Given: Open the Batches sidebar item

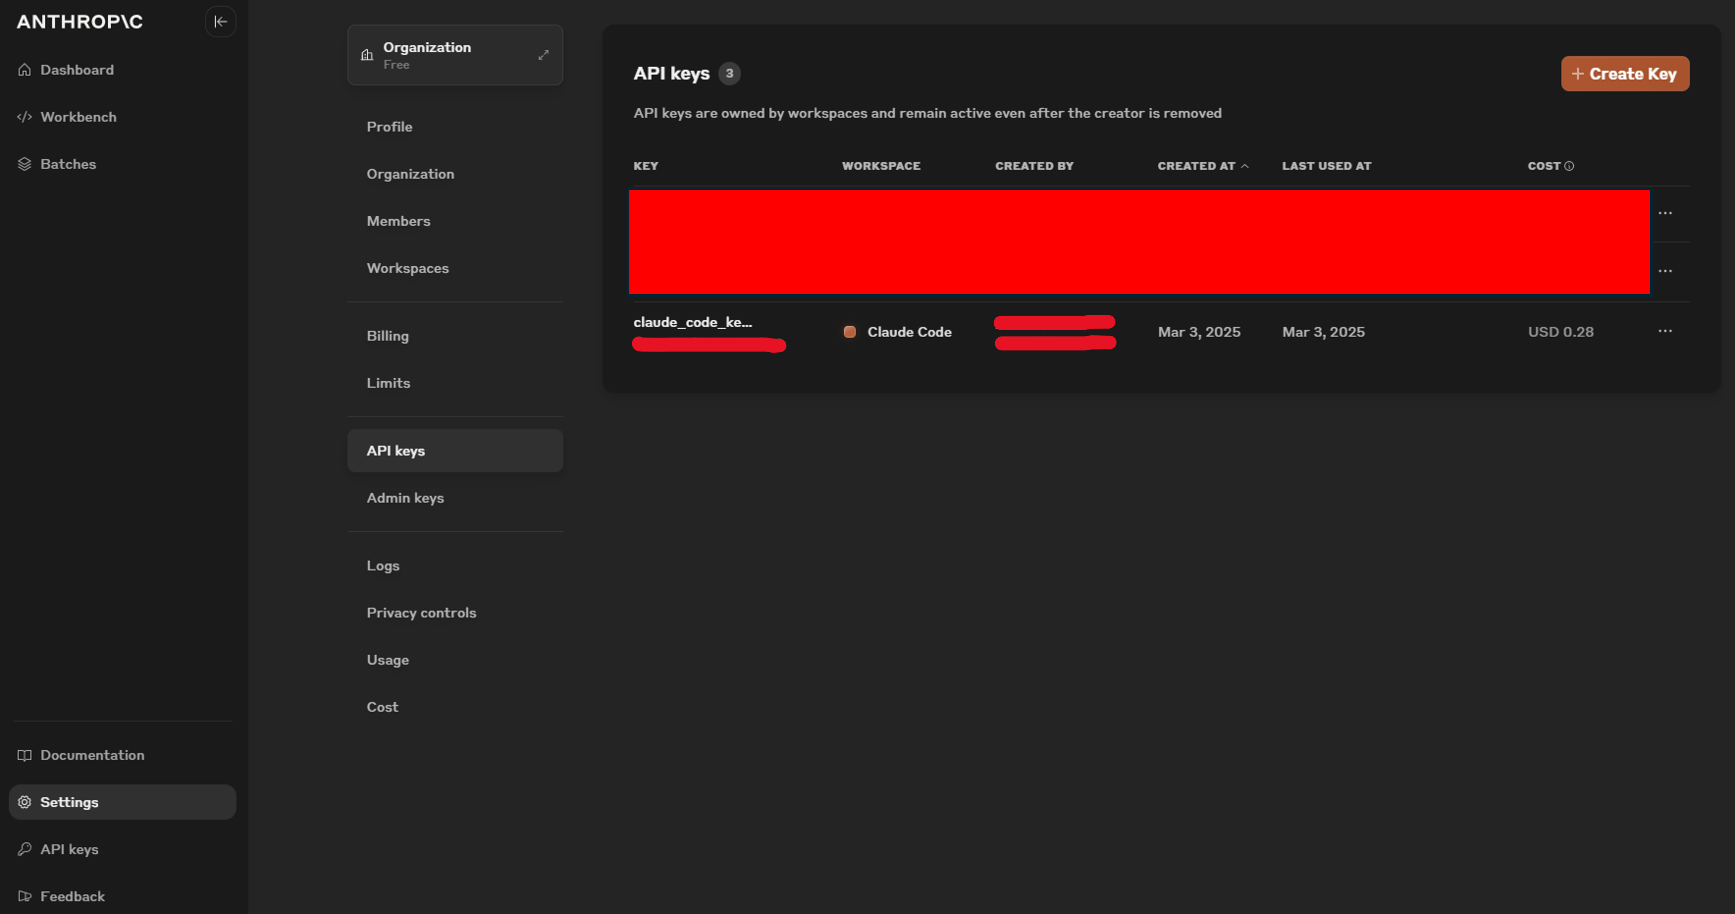Looking at the screenshot, I should [x=67, y=164].
